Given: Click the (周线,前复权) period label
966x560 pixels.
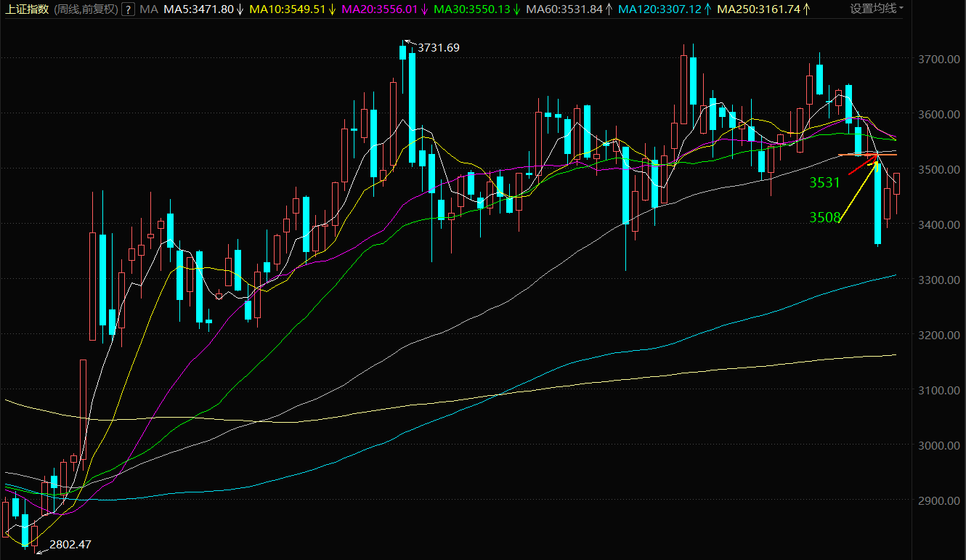Looking at the screenshot, I should 85,9.
